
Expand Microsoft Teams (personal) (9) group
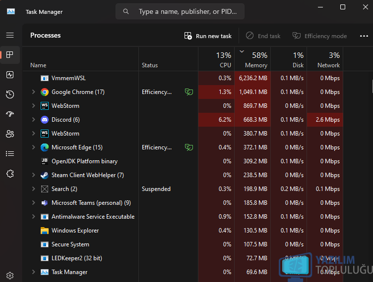(34, 203)
